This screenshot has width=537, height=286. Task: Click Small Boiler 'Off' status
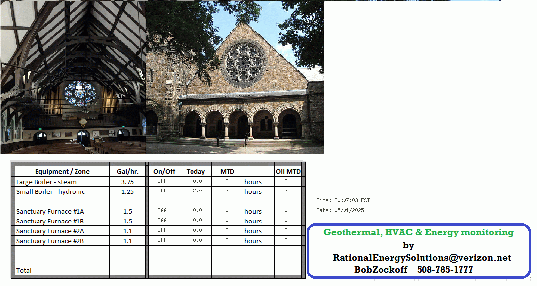[x=162, y=191]
